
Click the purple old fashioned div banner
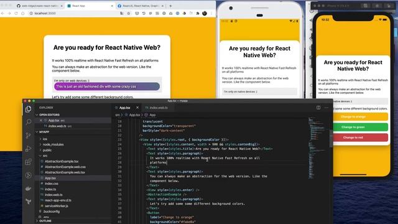pos(106,86)
